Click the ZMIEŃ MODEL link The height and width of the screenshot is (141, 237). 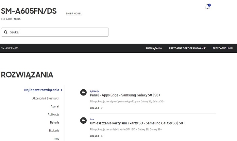click(x=74, y=14)
